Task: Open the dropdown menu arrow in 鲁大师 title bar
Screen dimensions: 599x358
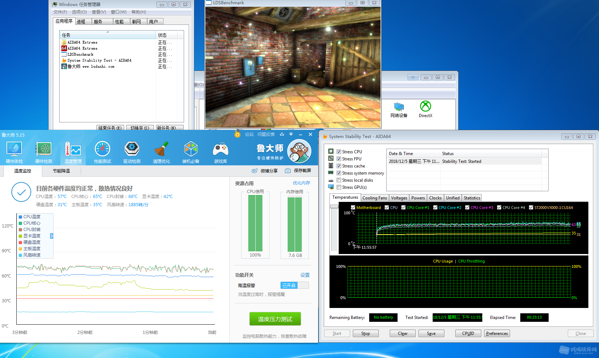Action: click(291, 134)
